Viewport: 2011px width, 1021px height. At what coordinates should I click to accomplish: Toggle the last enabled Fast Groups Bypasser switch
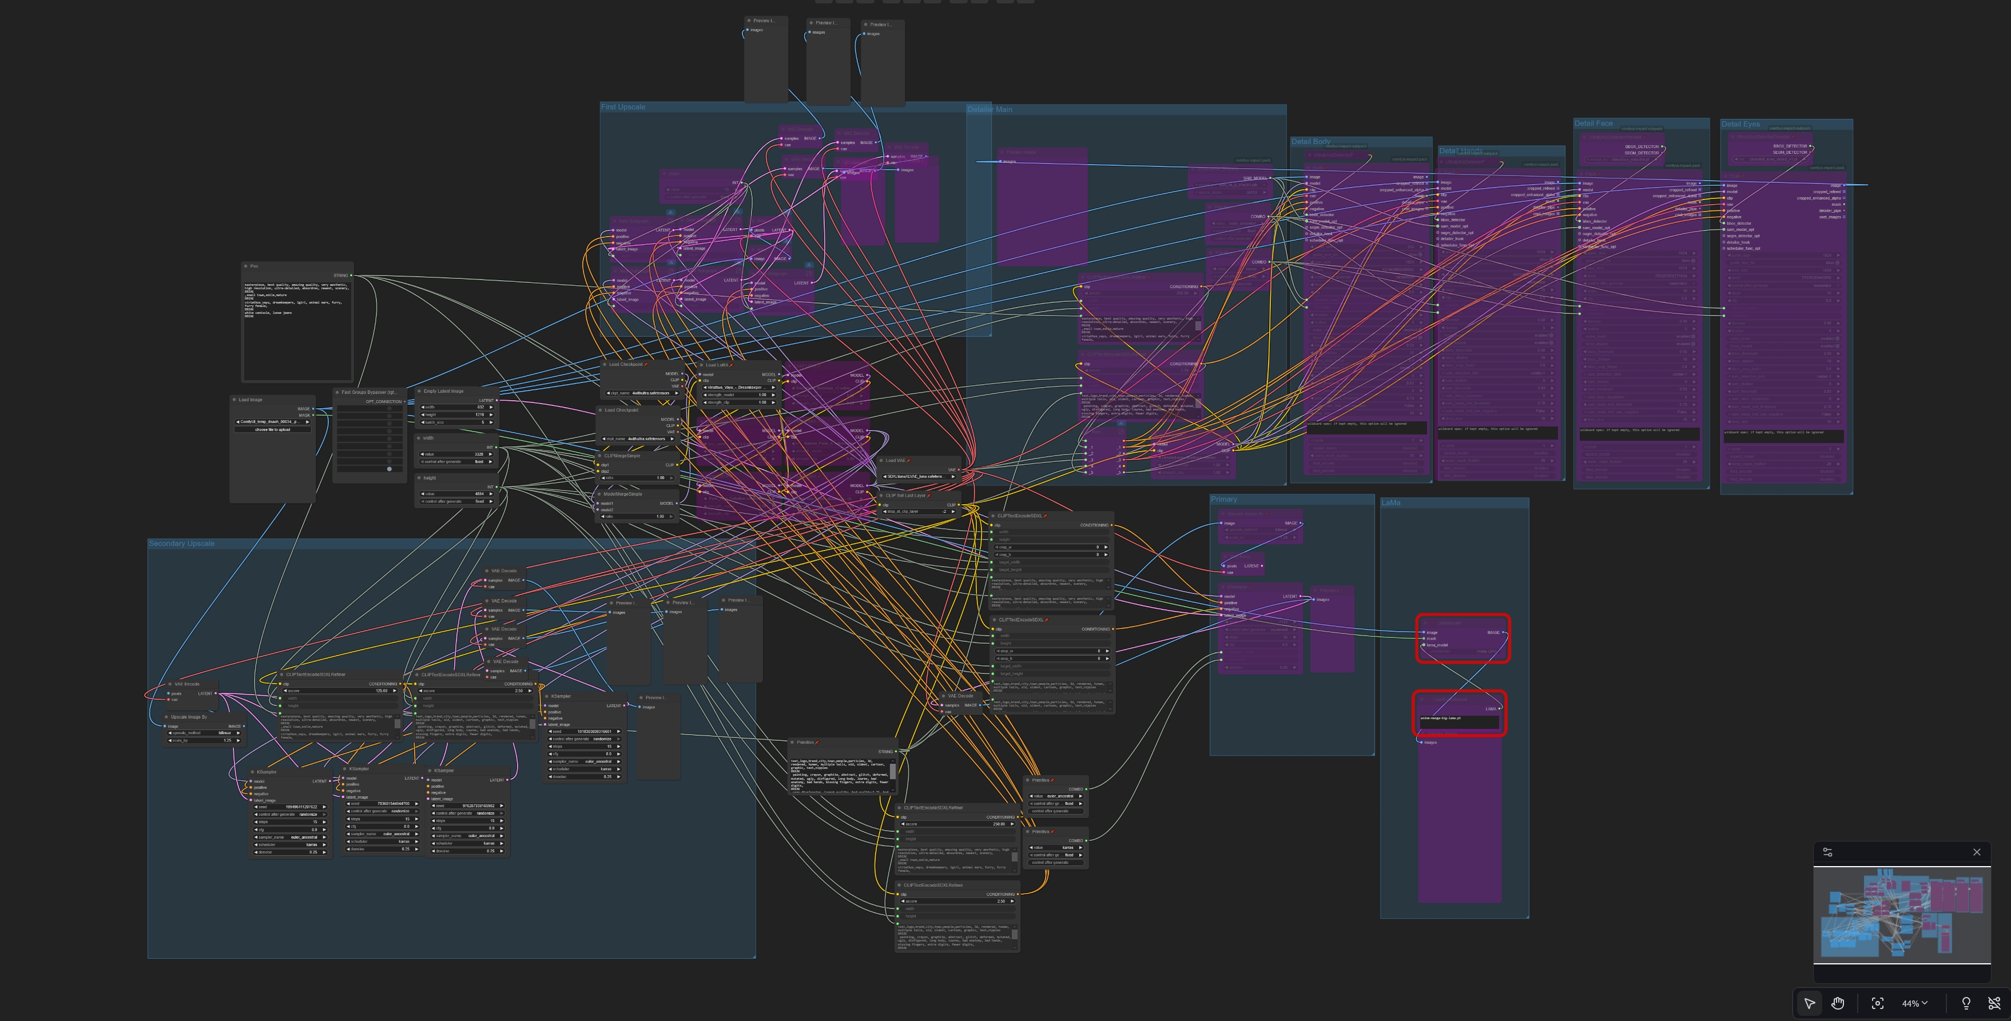tap(389, 469)
